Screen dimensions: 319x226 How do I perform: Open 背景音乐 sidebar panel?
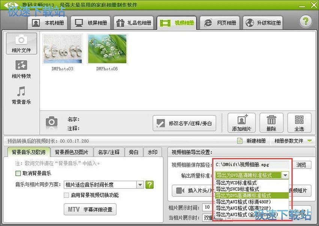[21, 95]
